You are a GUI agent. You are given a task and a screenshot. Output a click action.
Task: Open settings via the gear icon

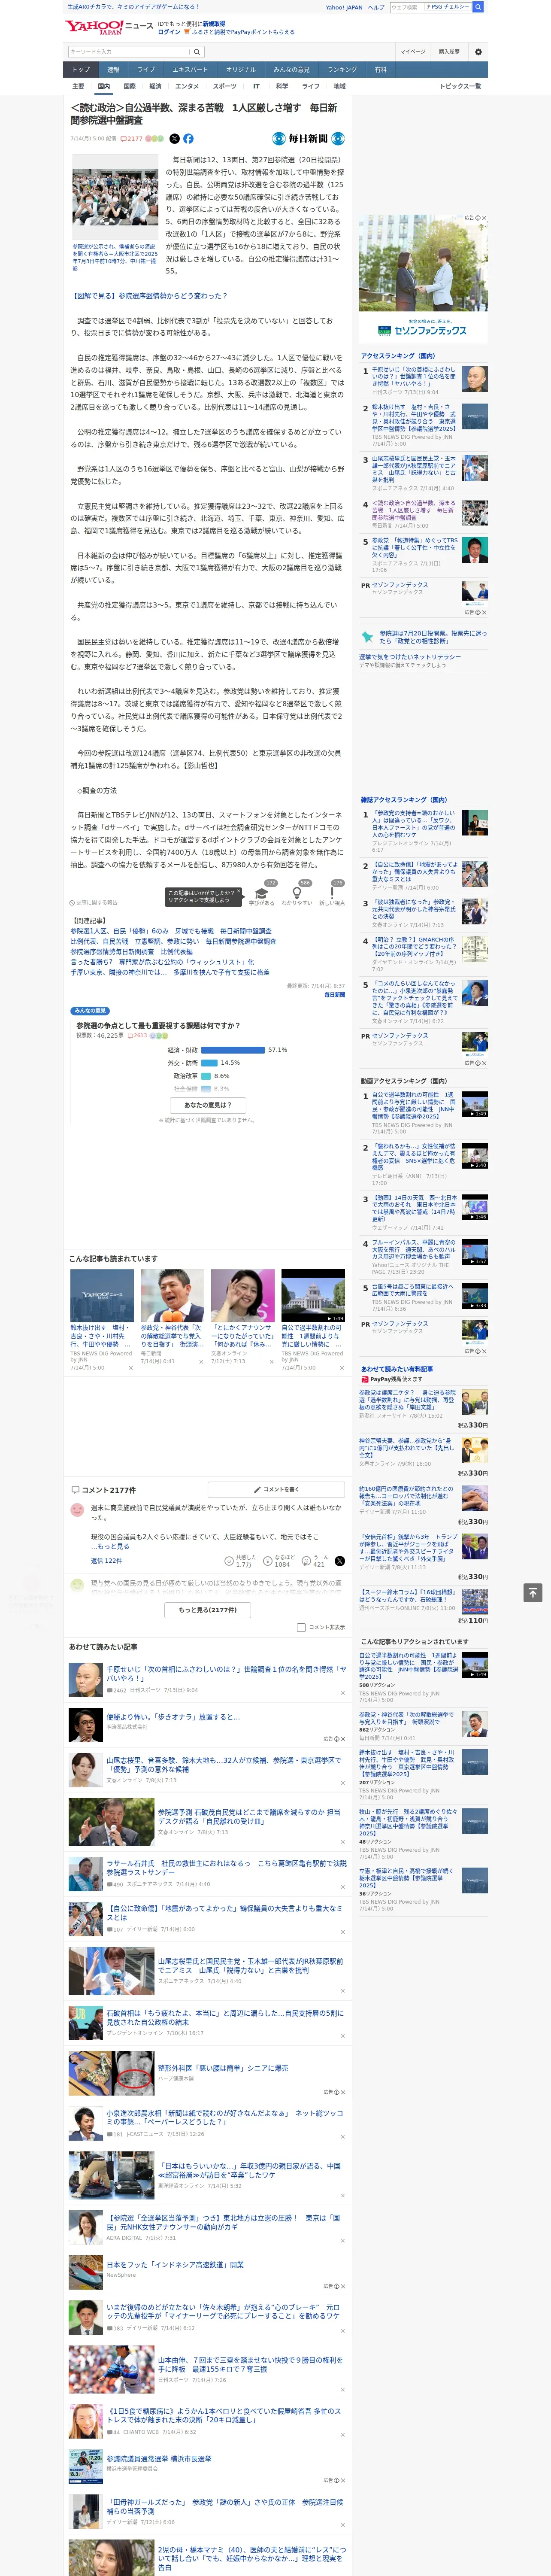(478, 52)
